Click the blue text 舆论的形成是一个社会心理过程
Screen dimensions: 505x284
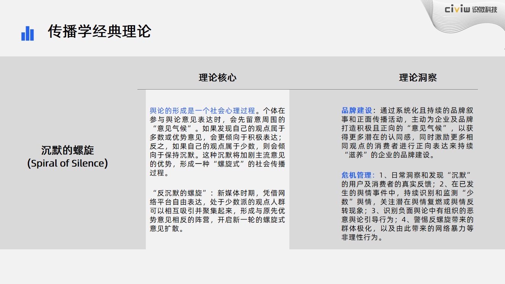click(202, 111)
